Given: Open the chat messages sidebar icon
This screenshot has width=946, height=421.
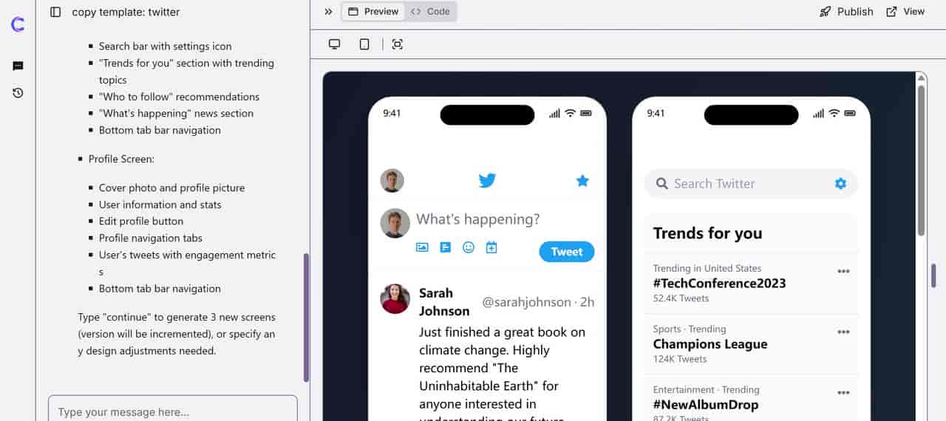Looking at the screenshot, I should 18,66.
